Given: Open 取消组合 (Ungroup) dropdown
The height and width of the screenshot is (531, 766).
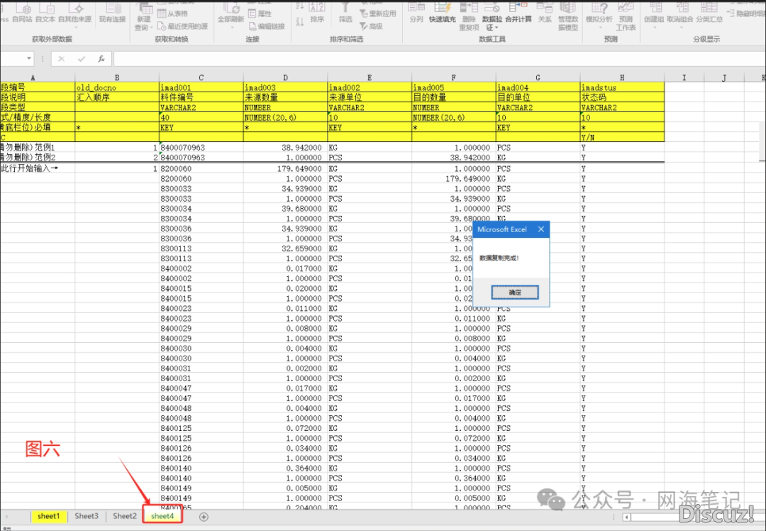Looking at the screenshot, I should point(680,15).
